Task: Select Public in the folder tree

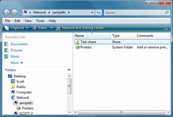Action: click(x=21, y=87)
